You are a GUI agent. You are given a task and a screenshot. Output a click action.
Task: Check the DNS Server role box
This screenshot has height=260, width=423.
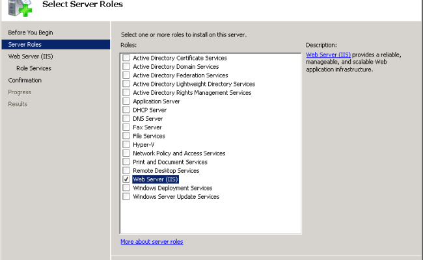126,118
